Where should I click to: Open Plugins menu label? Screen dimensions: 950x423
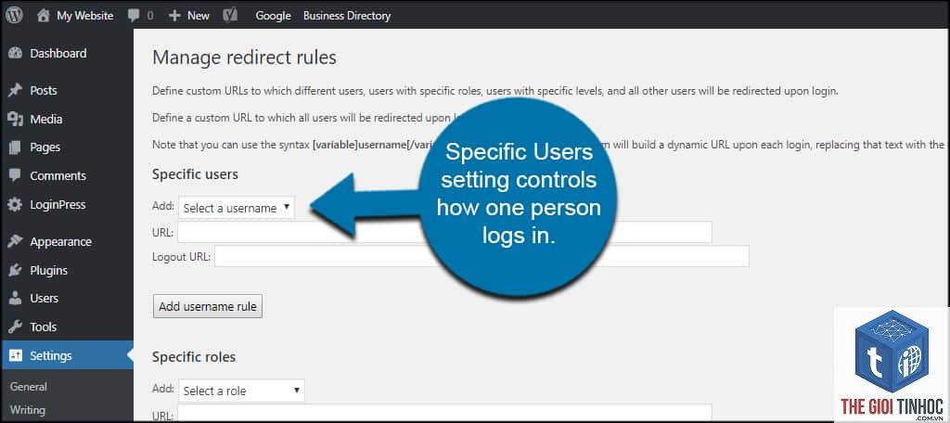point(49,270)
